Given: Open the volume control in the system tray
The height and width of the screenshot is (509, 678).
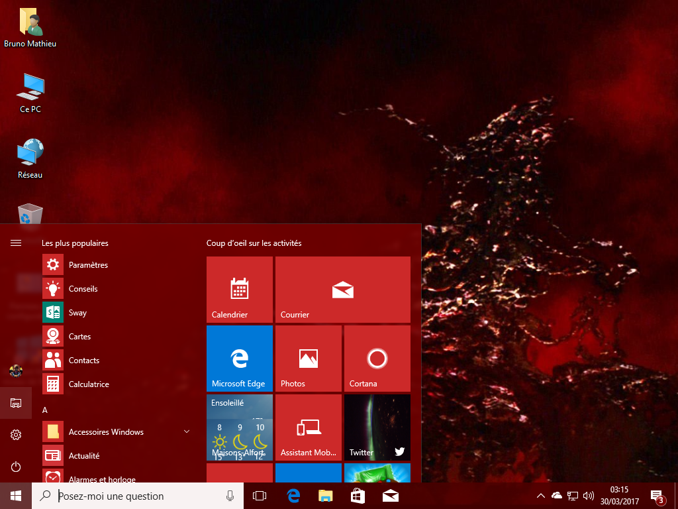Looking at the screenshot, I should point(588,495).
